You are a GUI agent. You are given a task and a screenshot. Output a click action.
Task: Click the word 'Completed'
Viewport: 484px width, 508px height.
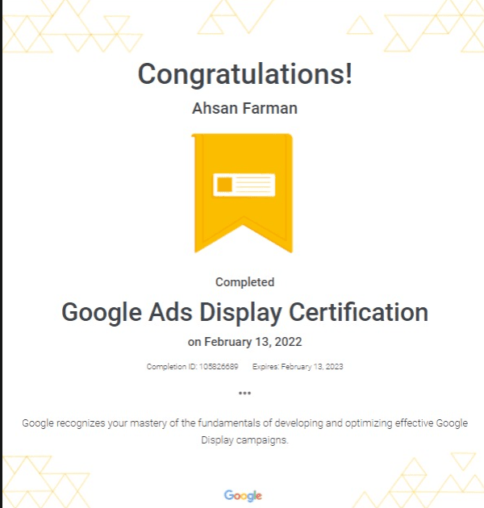pos(244,282)
